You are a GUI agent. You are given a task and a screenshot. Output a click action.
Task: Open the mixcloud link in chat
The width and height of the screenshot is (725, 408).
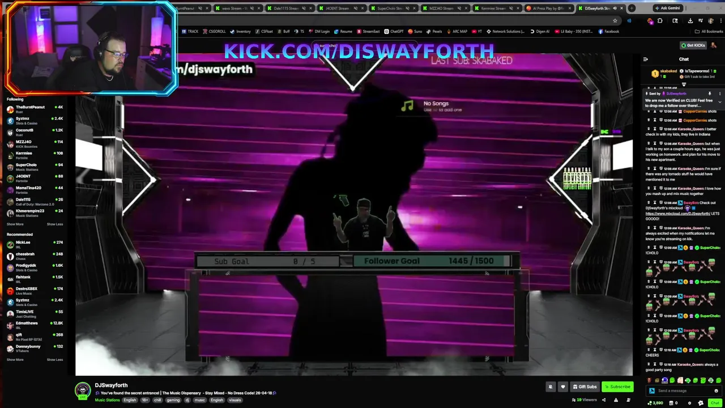click(x=677, y=214)
